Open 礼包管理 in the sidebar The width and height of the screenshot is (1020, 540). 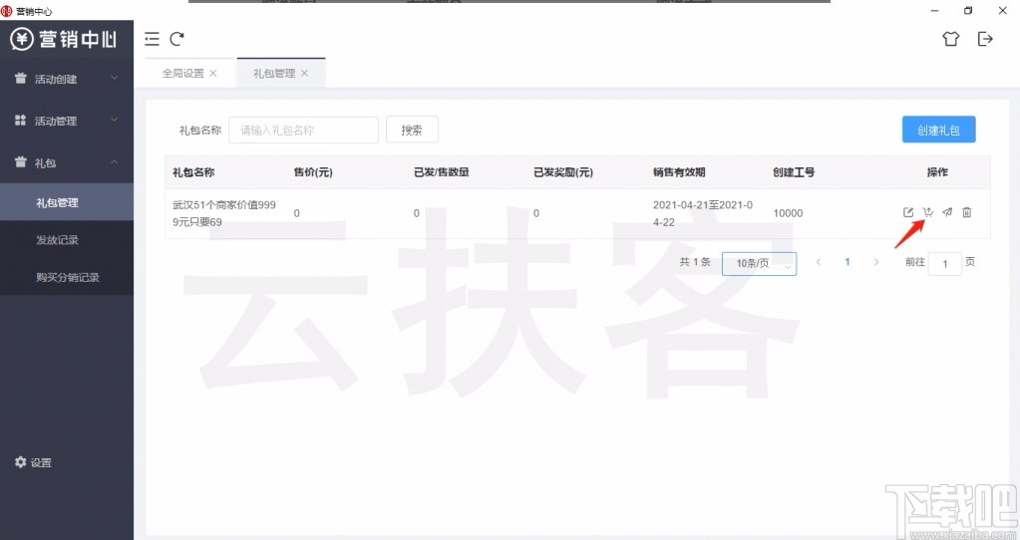(x=67, y=202)
